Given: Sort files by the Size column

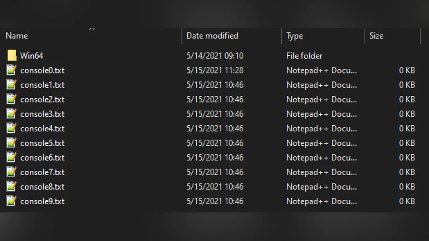Looking at the screenshot, I should tap(376, 36).
